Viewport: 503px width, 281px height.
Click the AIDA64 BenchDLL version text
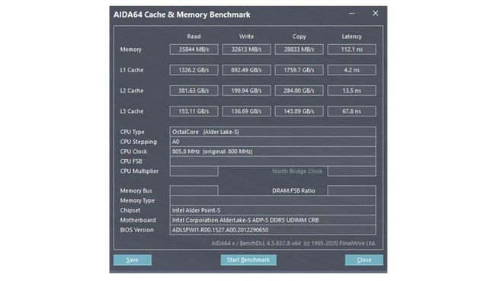click(293, 243)
